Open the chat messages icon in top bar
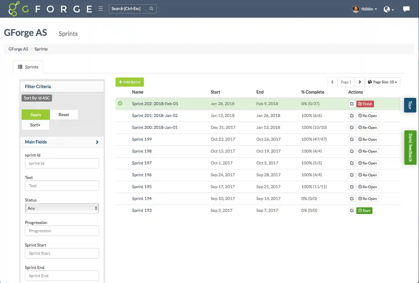The width and height of the screenshot is (419, 283). pos(407,9)
